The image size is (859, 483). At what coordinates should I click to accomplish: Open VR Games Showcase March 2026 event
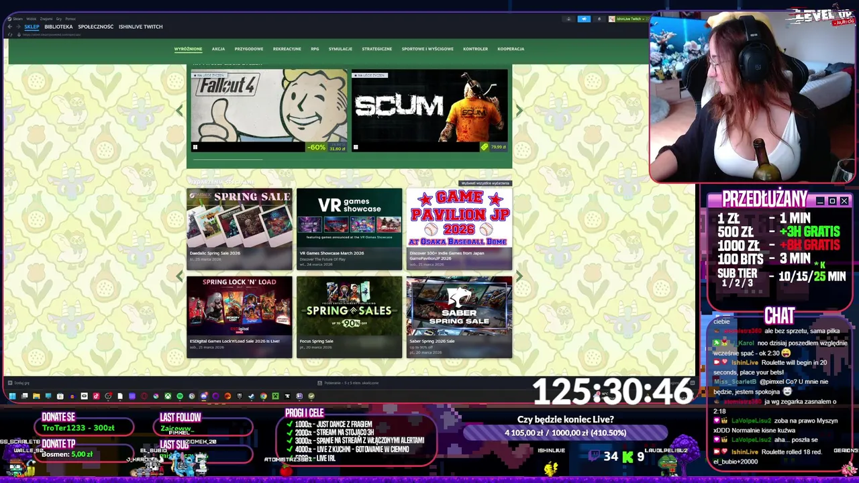click(350, 229)
